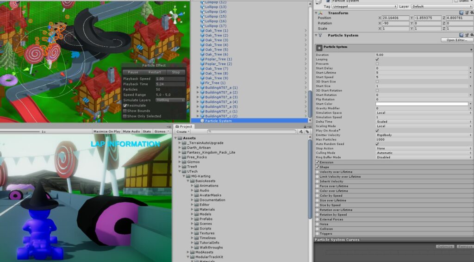Click the Start Color swatch
The height and width of the screenshot is (262, 474).
pyautogui.click(x=422, y=104)
